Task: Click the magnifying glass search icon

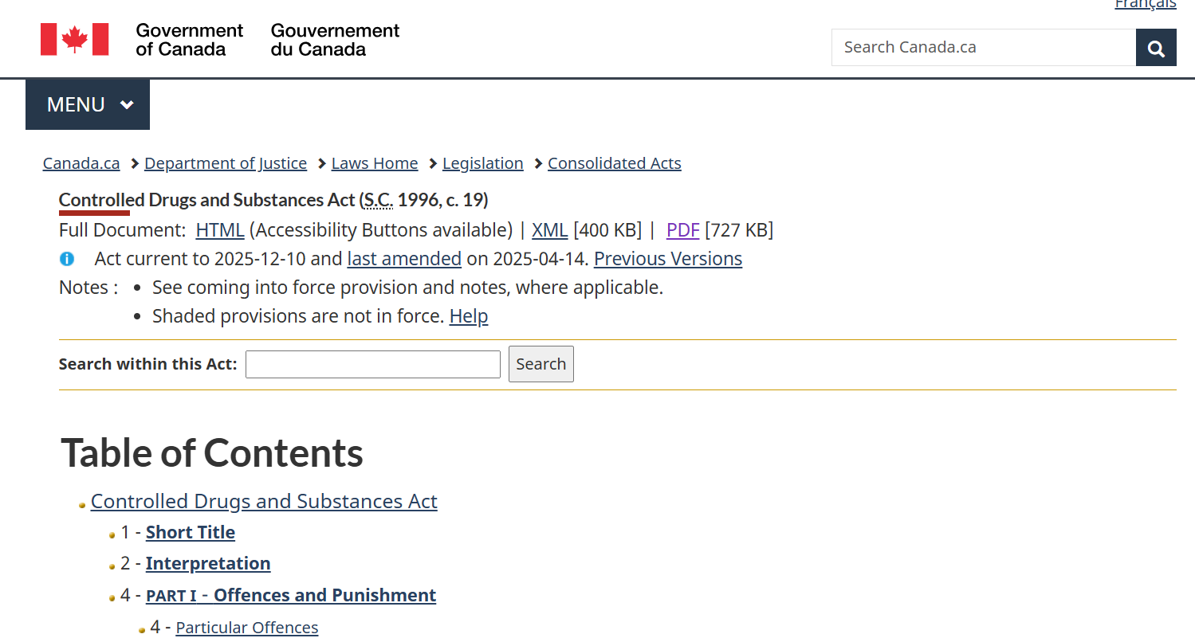Action: 1156,48
